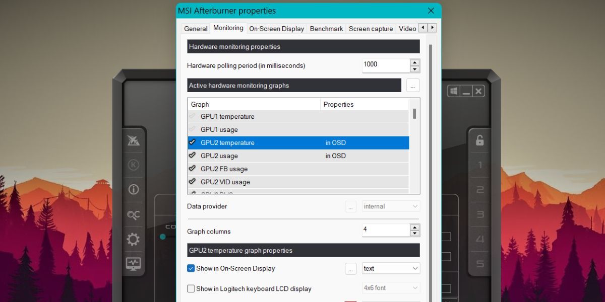Image resolution: width=605 pixels, height=302 pixels.
Task: Enable Show in Logitech keyboard LCD display
Action: pos(191,288)
